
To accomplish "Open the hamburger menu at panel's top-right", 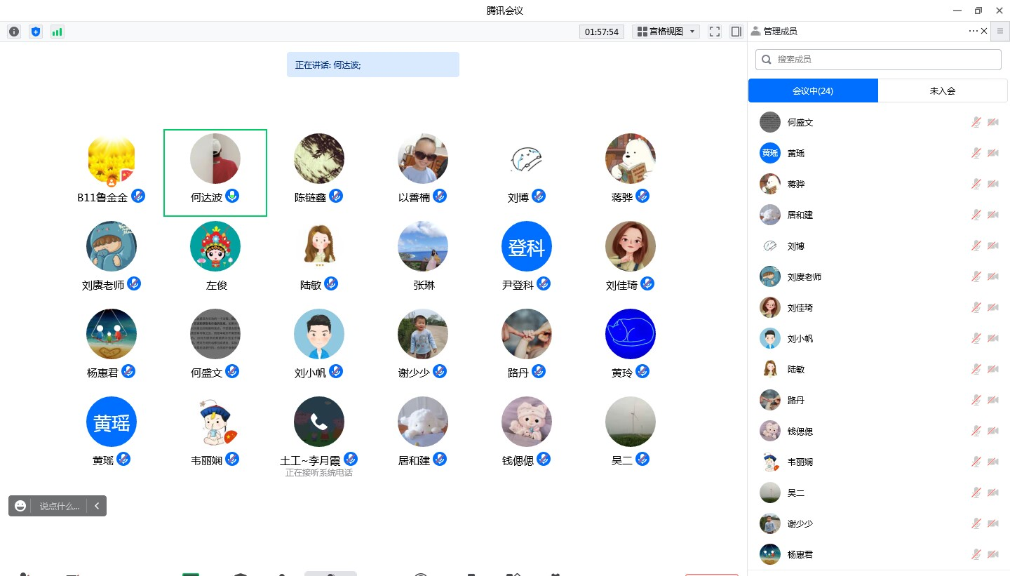I will pos(1000,31).
